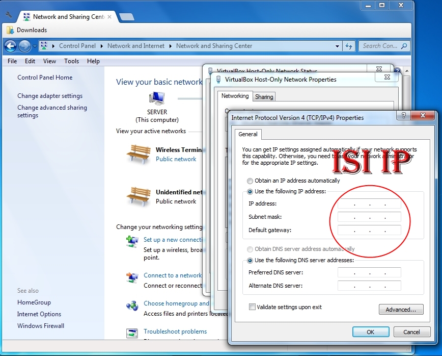Open Change adapter settings

(x=50, y=96)
